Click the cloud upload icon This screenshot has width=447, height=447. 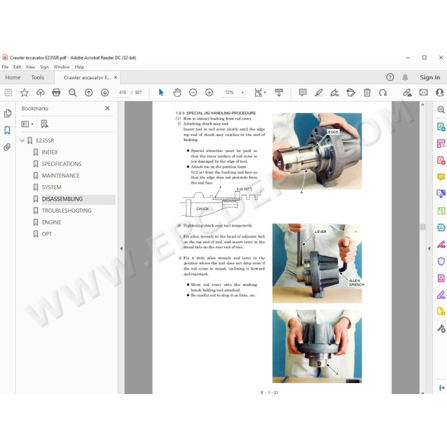point(40,93)
